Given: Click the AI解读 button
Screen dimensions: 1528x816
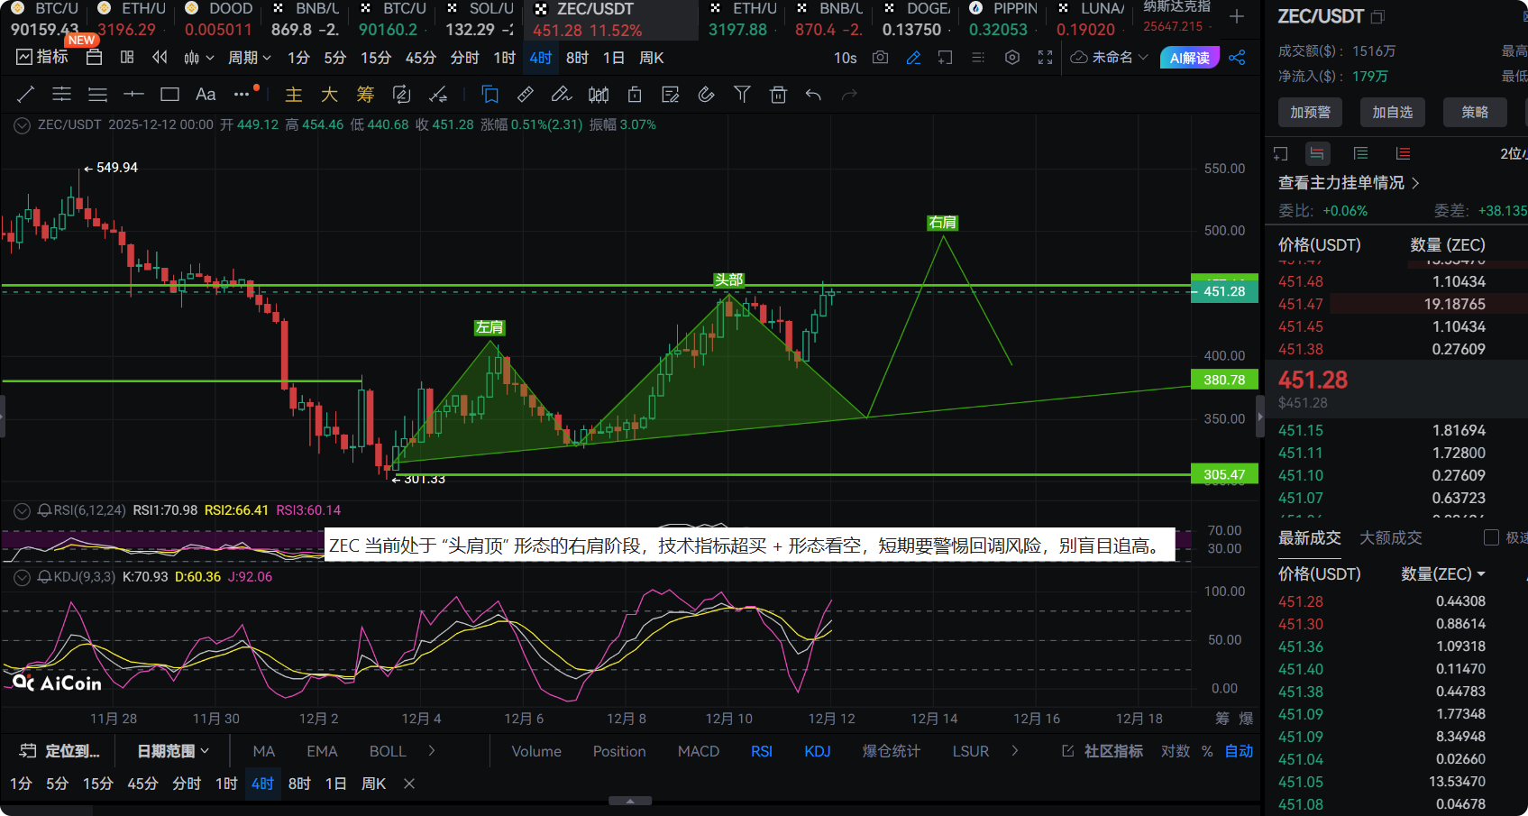Looking at the screenshot, I should tap(1189, 58).
